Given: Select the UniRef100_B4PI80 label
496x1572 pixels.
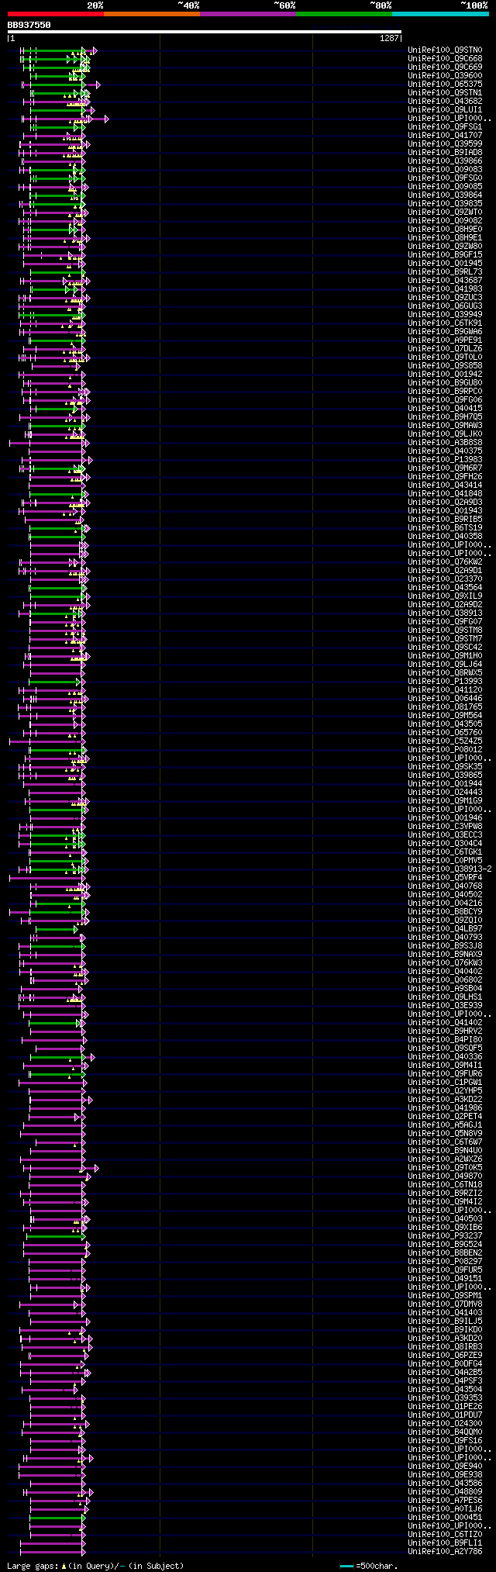Looking at the screenshot, I should [x=445, y=1040].
